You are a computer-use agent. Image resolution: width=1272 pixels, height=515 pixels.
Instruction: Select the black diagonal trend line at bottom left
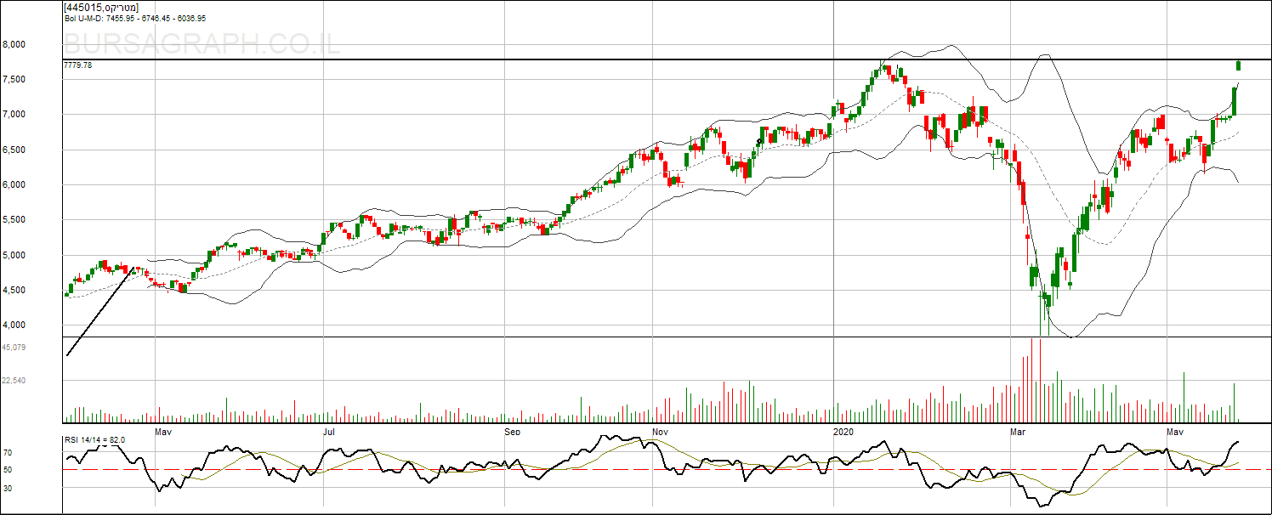[99, 312]
